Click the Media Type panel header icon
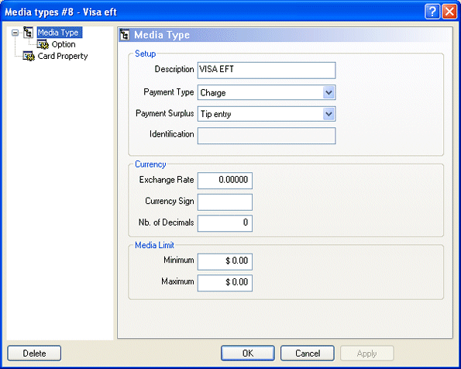461x369 pixels. 125,35
